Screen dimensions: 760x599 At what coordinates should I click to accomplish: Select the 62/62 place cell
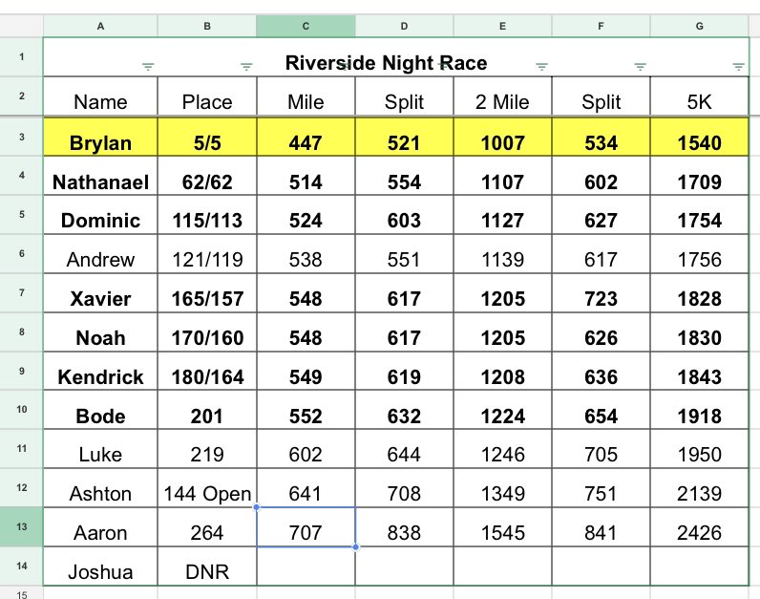coord(207,176)
